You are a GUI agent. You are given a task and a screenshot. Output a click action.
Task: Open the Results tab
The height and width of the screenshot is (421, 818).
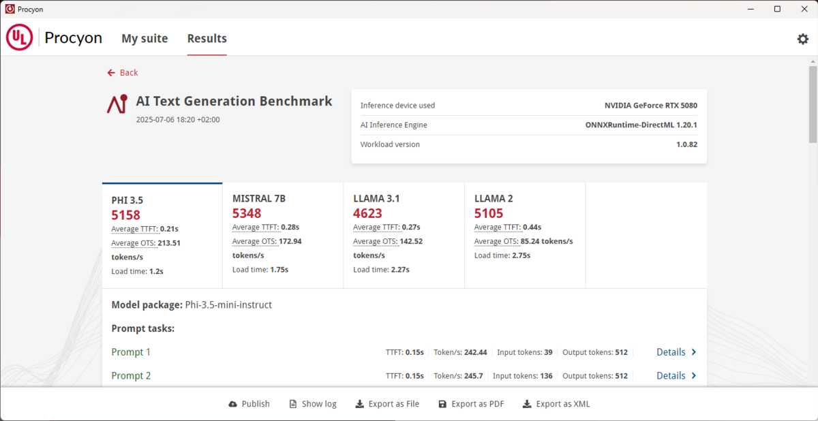pos(207,38)
